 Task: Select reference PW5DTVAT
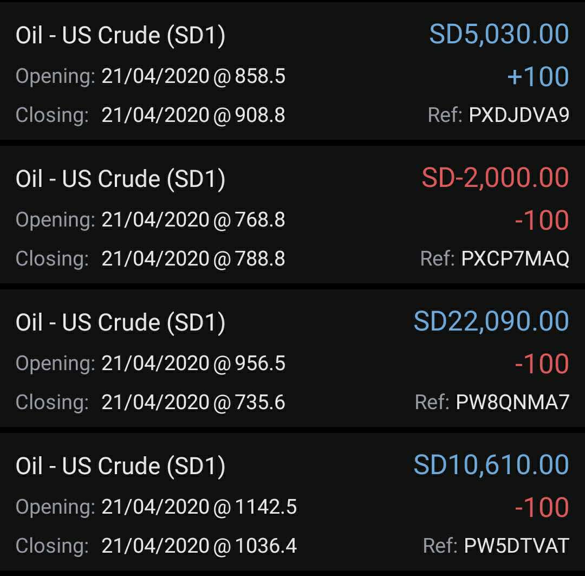[516, 546]
